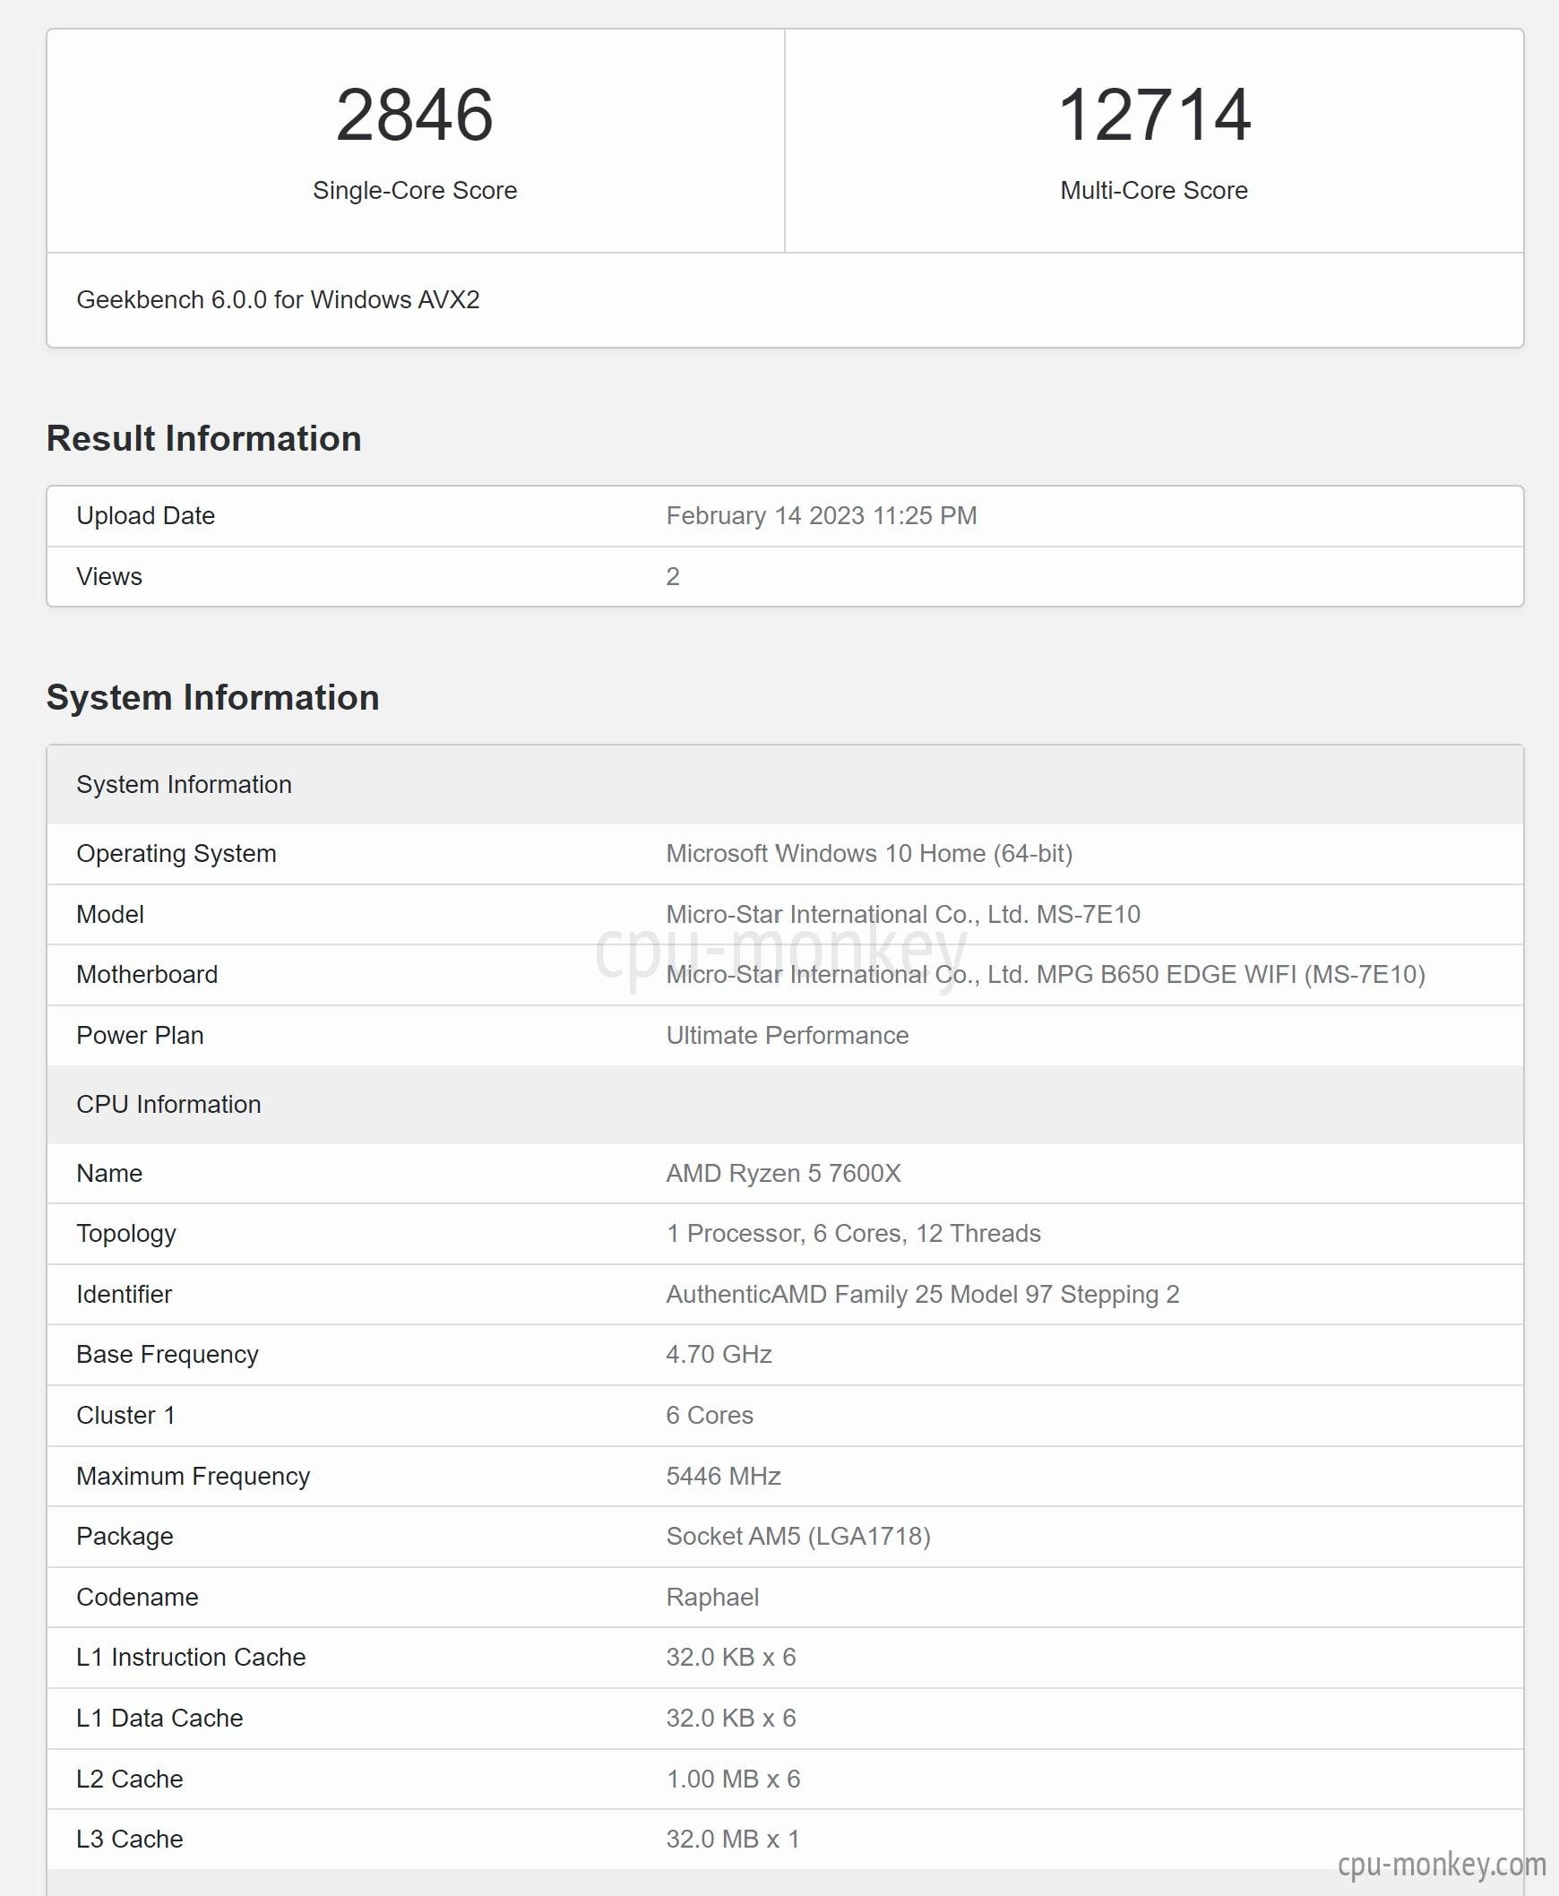Select Microsoft Windows 10 Home (64-bit) value

pyautogui.click(x=869, y=853)
